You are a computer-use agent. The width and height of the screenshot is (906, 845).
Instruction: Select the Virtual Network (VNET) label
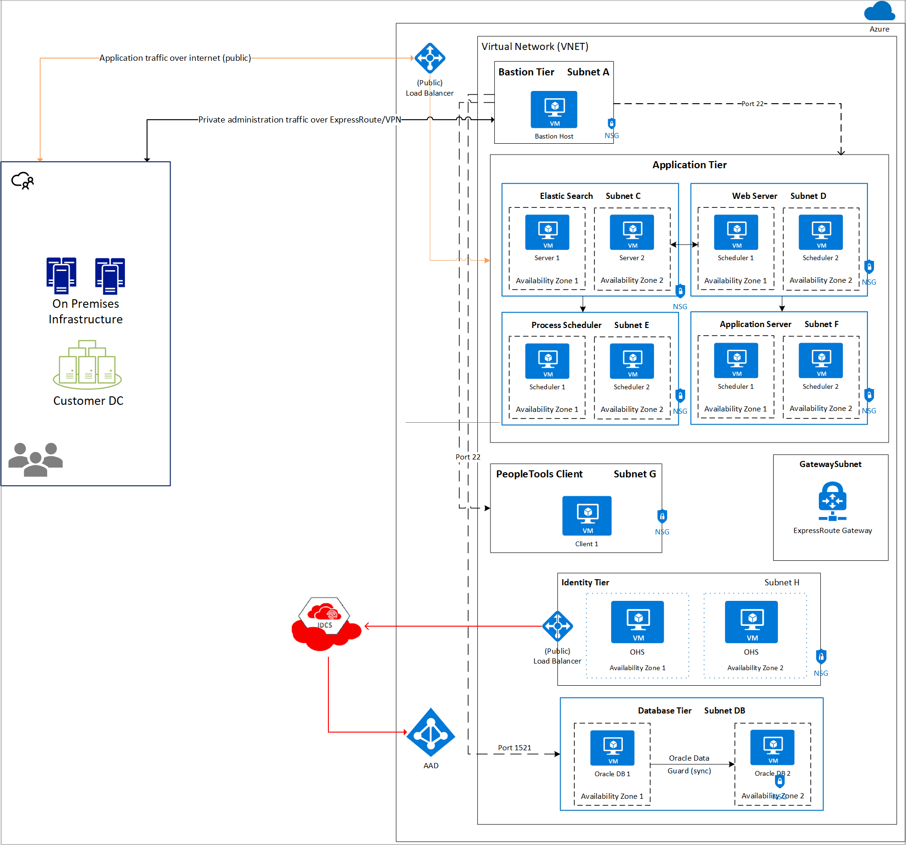pyautogui.click(x=535, y=47)
